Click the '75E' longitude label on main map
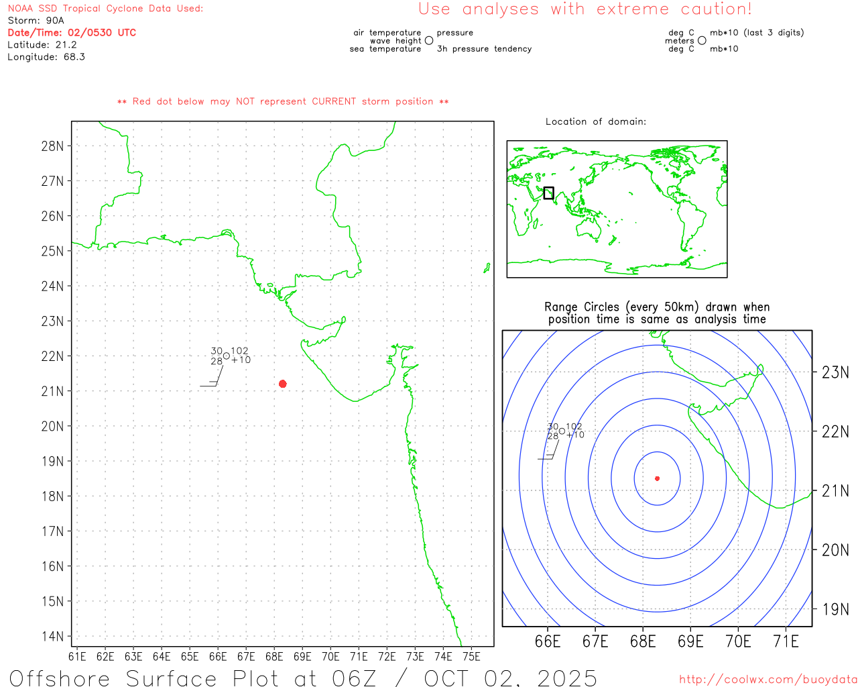858x687 pixels. coord(471,656)
